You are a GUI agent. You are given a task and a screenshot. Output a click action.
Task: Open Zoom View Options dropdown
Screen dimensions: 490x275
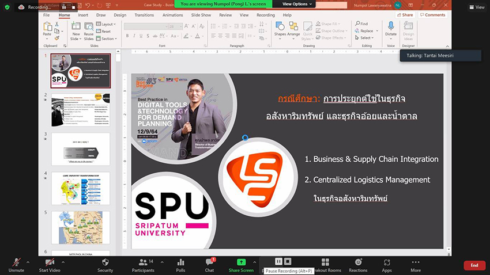297,4
